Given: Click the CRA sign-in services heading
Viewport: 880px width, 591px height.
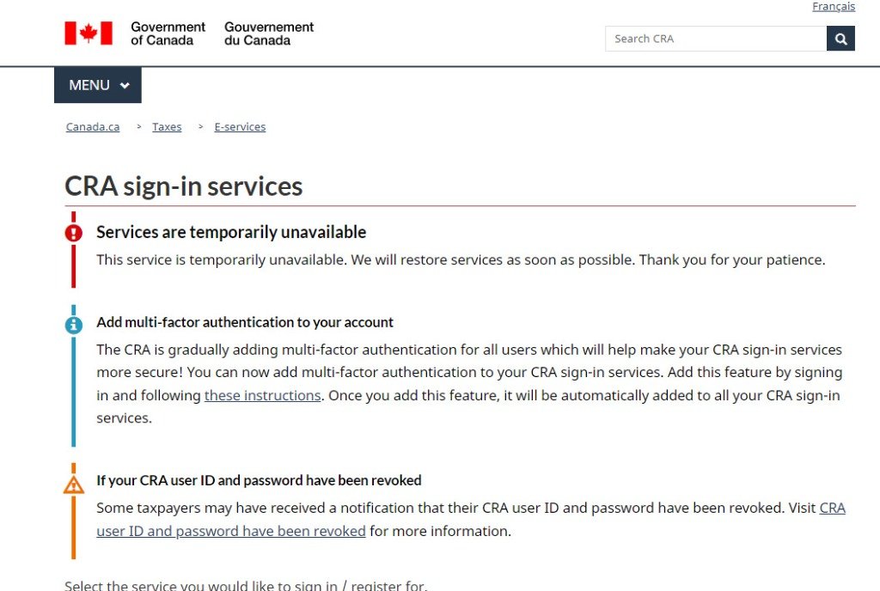Looking at the screenshot, I should (x=184, y=186).
